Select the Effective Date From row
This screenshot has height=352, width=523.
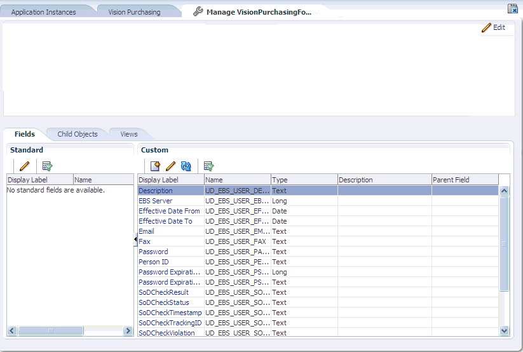click(x=318, y=211)
